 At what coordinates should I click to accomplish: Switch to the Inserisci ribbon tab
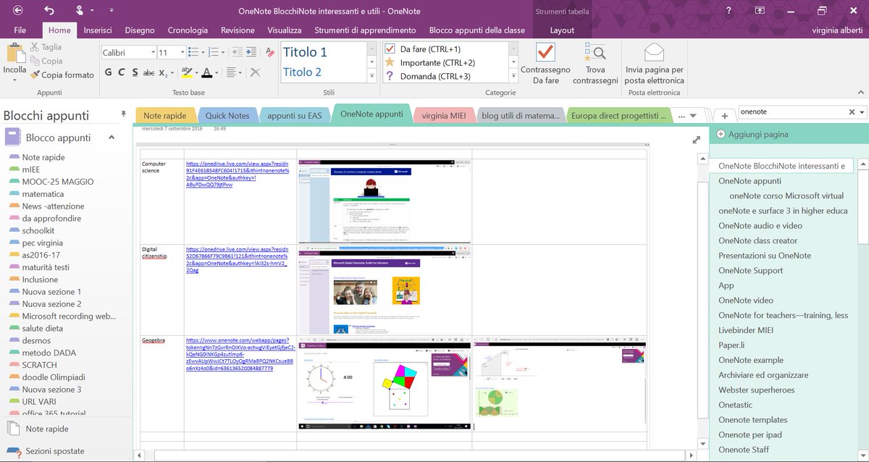point(97,30)
